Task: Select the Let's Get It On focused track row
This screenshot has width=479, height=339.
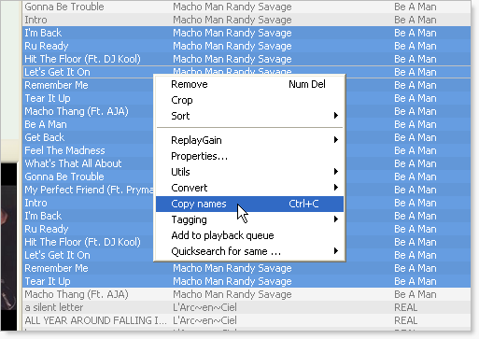Action: click(247, 72)
